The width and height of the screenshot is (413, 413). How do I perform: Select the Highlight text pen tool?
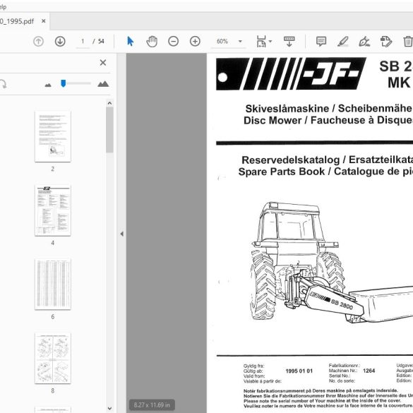pyautogui.click(x=343, y=42)
